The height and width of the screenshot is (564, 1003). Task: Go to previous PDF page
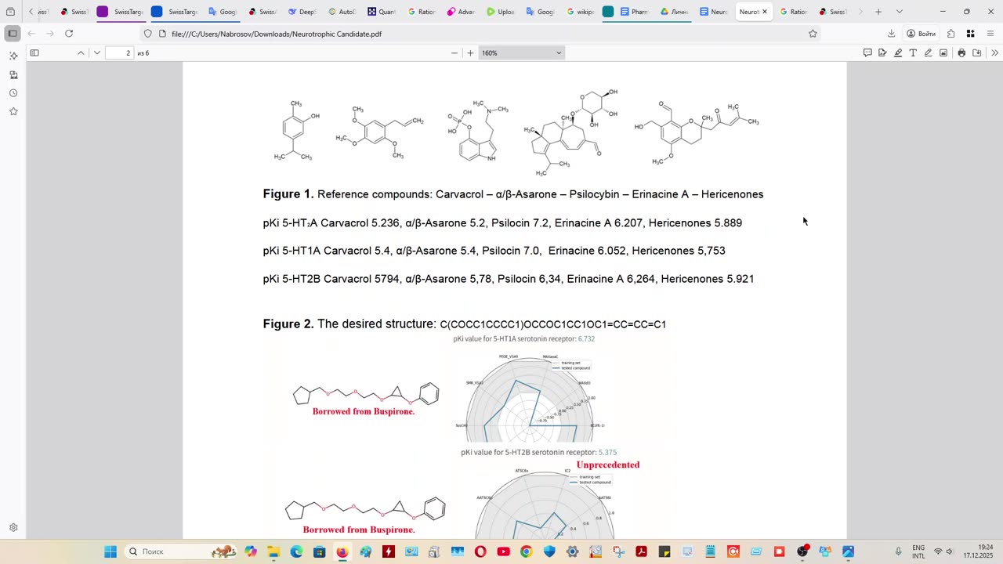(81, 52)
